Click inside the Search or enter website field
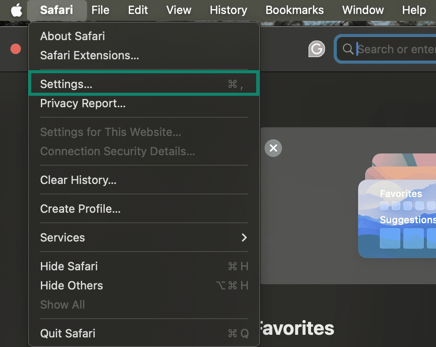The image size is (436, 347). click(394, 49)
